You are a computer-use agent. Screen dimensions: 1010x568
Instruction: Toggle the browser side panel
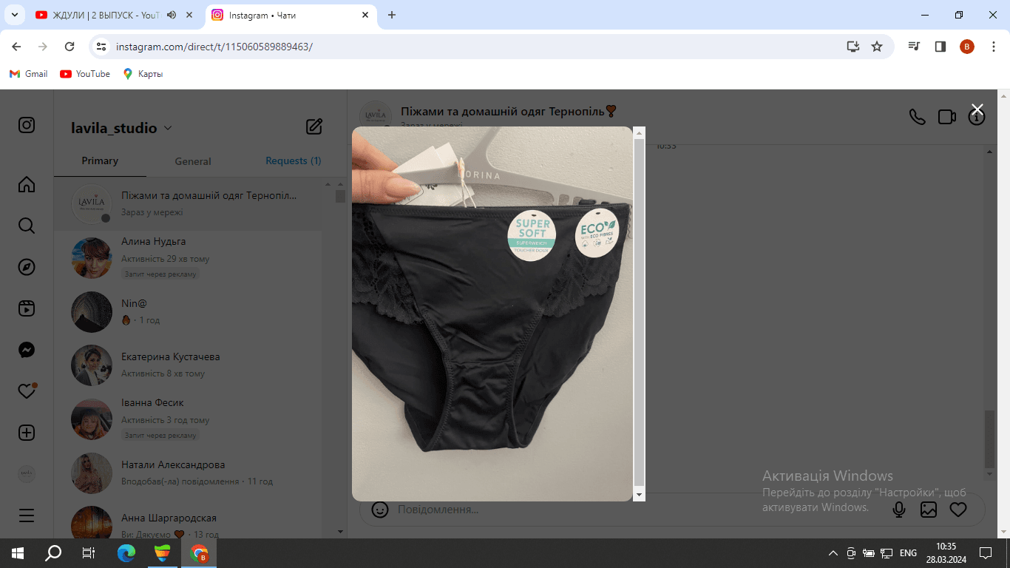click(940, 47)
